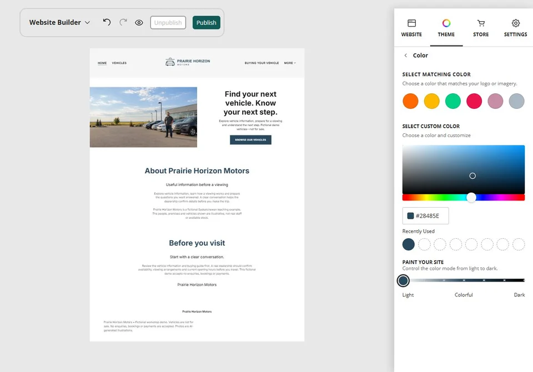Click the Light color mode label
Image resolution: width=533 pixels, height=372 pixels.
pyautogui.click(x=408, y=295)
